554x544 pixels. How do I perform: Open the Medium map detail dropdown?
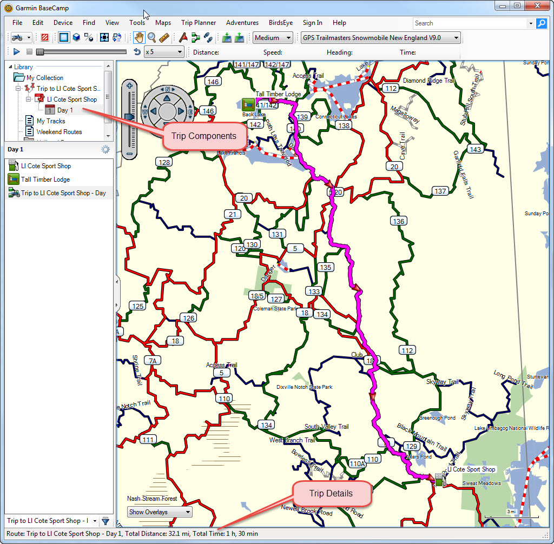pyautogui.click(x=273, y=38)
